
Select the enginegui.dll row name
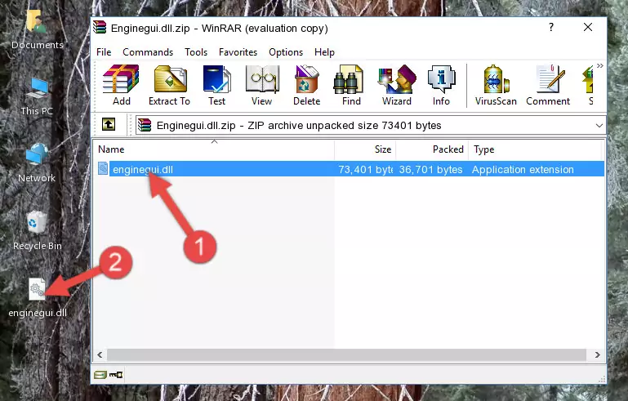click(143, 169)
